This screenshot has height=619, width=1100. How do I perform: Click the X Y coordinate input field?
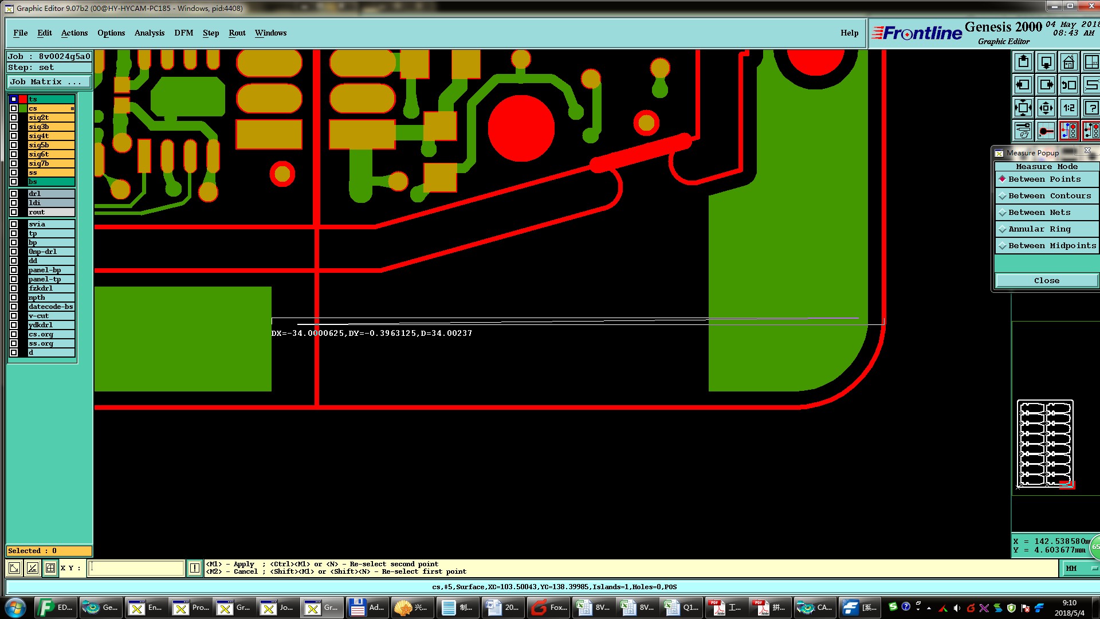tap(136, 568)
